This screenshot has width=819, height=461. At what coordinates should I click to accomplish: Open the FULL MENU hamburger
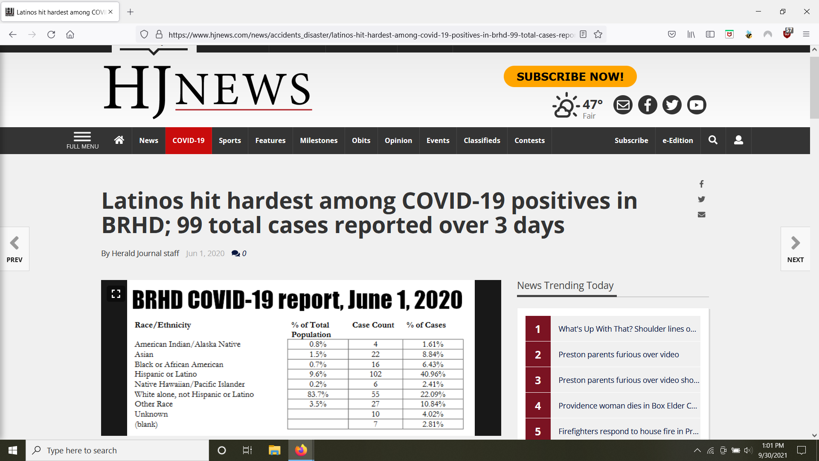click(x=82, y=140)
